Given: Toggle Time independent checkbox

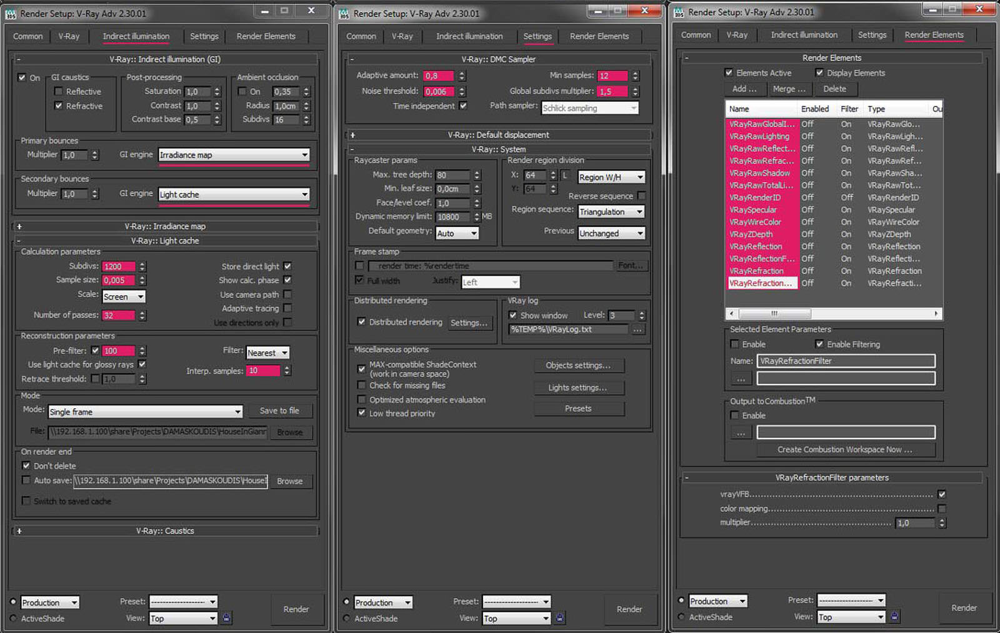Looking at the screenshot, I should click(x=463, y=106).
